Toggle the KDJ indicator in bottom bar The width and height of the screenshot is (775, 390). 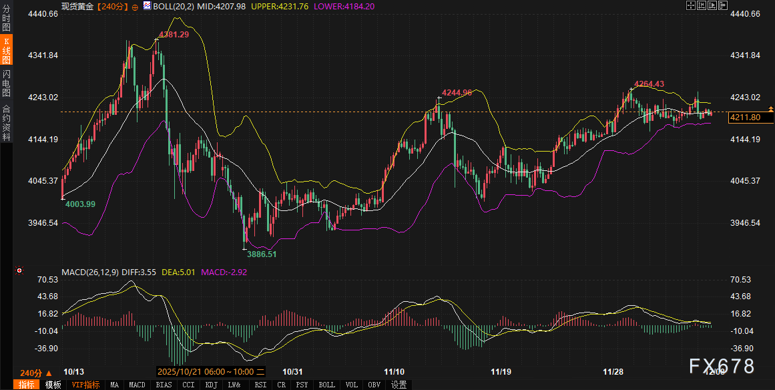(211, 385)
